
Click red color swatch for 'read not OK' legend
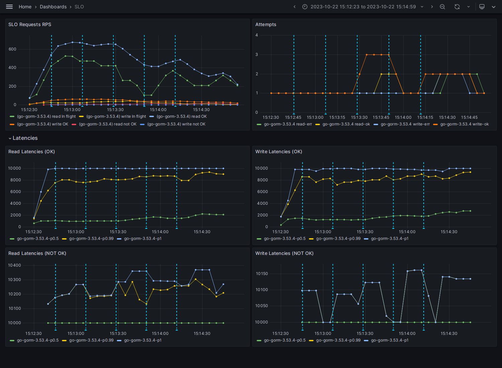point(74,124)
